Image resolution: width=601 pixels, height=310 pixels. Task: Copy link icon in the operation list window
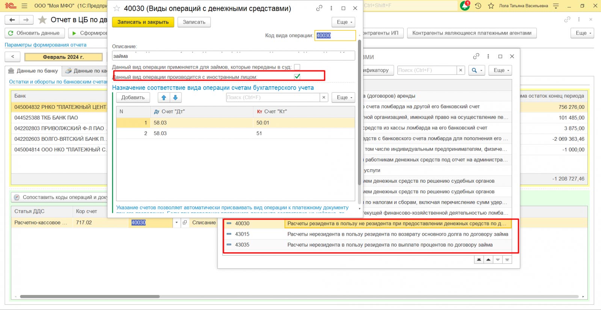[476, 56]
